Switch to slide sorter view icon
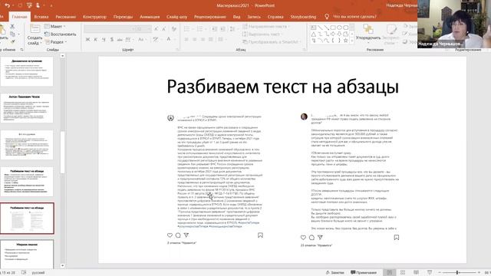Screen dimensions: 491x276 pyautogui.click(x=403, y=273)
